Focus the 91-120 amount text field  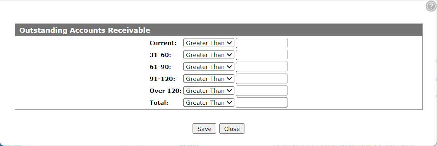click(x=262, y=79)
